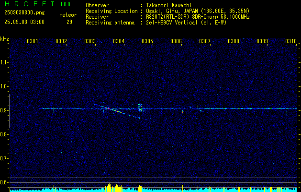The width and height of the screenshot is (301, 192).
Task: Click the kHz axis unit label
Action: coord(4,39)
